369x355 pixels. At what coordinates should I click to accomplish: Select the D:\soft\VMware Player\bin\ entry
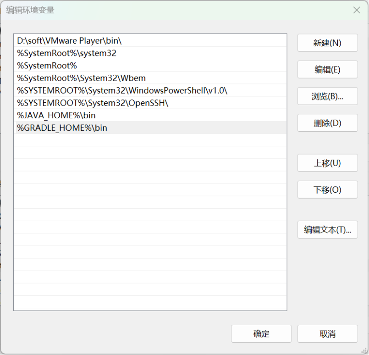pyautogui.click(x=69, y=41)
